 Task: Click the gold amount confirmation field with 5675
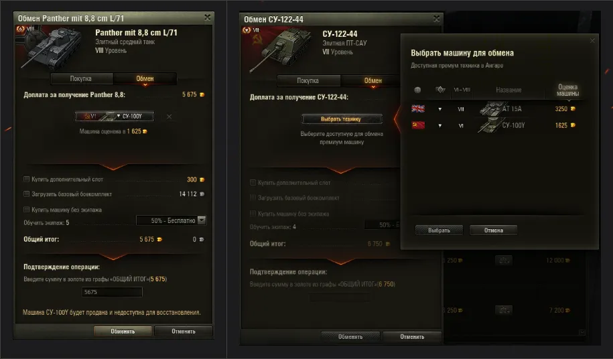[112, 292]
